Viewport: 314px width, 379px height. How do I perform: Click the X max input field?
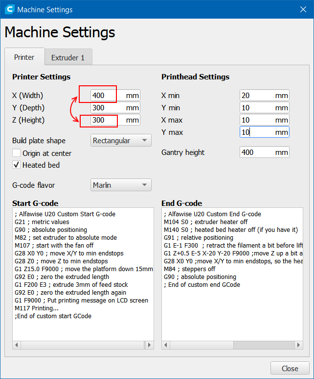[x=265, y=120]
